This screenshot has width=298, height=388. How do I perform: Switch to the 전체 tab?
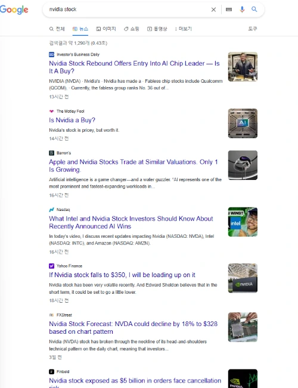[57, 29]
